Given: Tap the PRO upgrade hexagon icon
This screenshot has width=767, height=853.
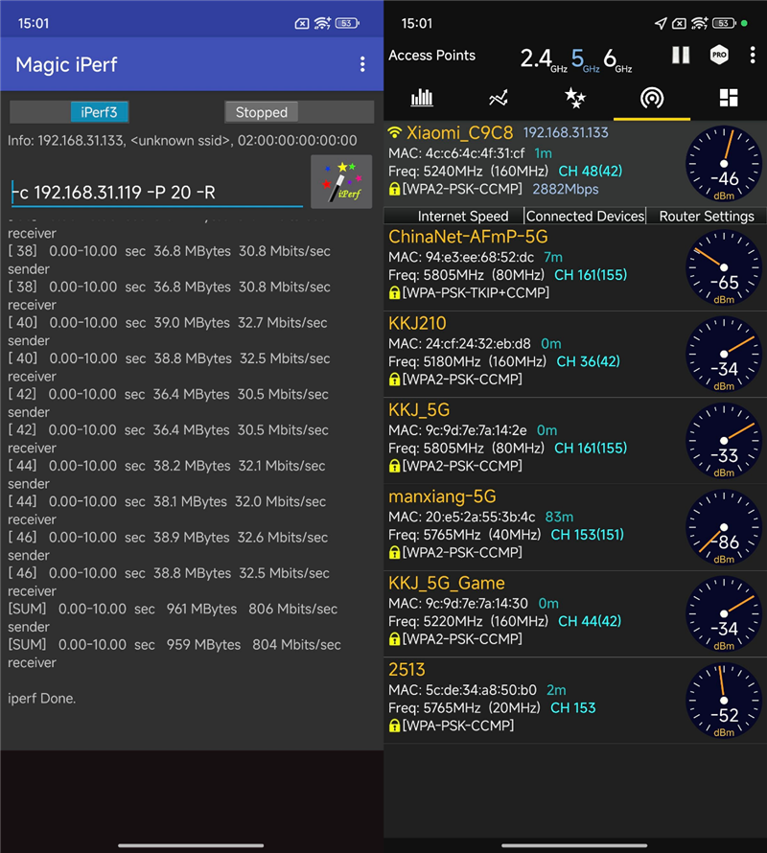Looking at the screenshot, I should (719, 55).
